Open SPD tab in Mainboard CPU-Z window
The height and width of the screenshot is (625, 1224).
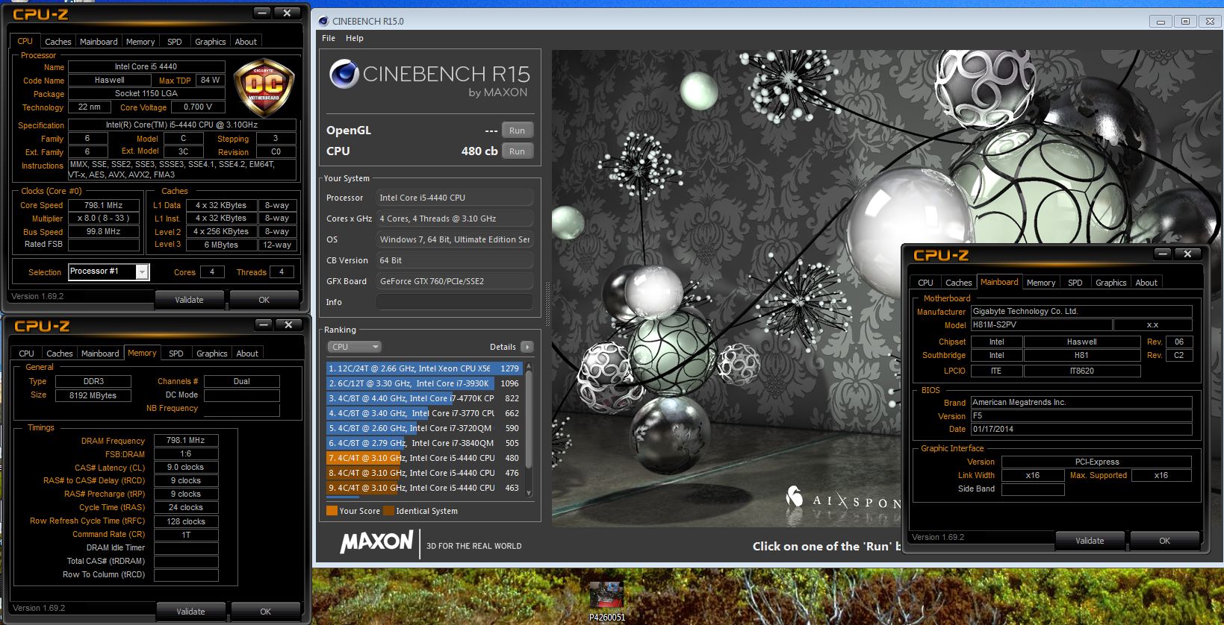point(1075,283)
